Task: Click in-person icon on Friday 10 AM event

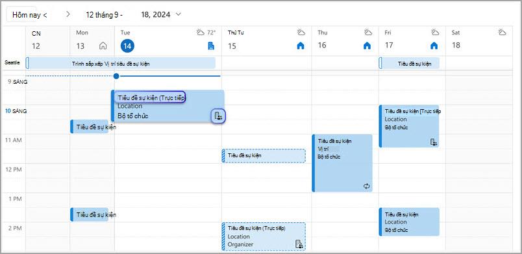Action: (434, 142)
